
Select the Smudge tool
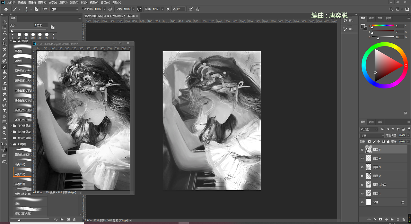coord(4,94)
